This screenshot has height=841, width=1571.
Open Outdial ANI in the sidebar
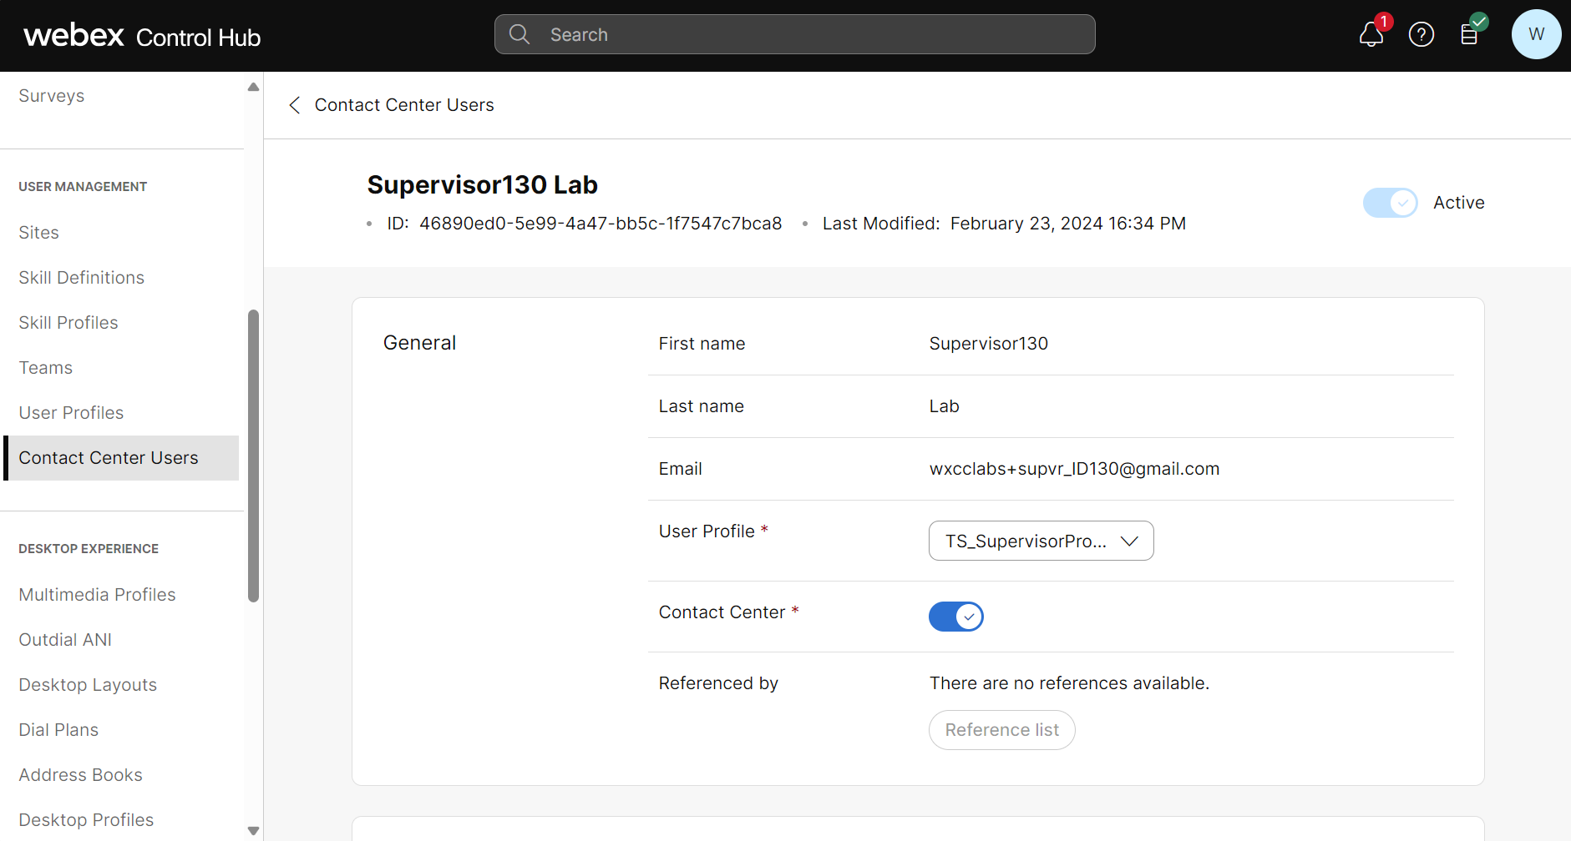pyautogui.click(x=65, y=640)
